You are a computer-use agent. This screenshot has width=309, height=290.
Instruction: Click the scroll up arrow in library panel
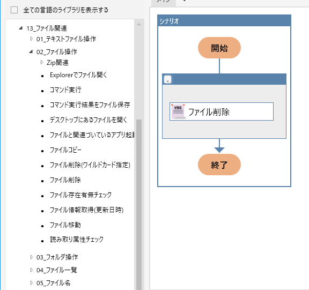point(139,25)
